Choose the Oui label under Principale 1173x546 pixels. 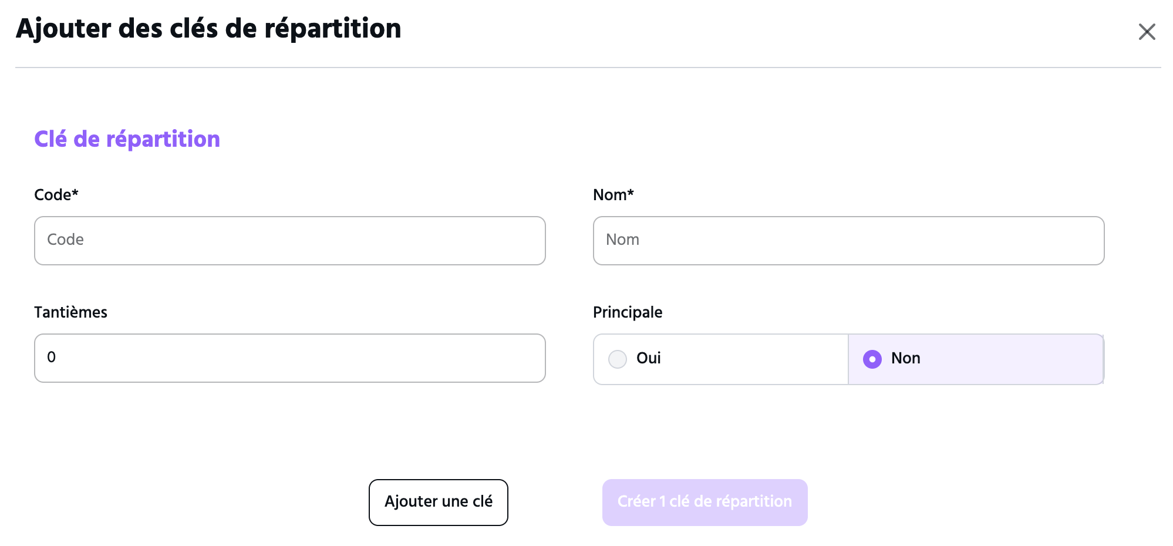649,358
